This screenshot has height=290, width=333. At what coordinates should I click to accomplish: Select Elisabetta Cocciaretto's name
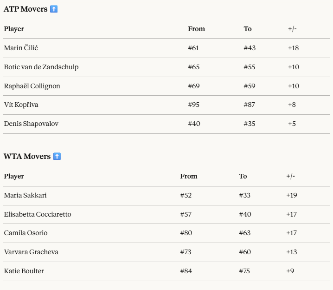tap(38, 214)
